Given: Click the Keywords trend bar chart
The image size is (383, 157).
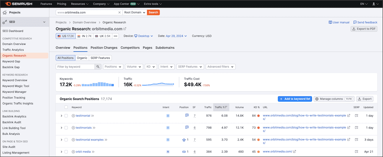Looking at the screenshot, I should (98, 84).
